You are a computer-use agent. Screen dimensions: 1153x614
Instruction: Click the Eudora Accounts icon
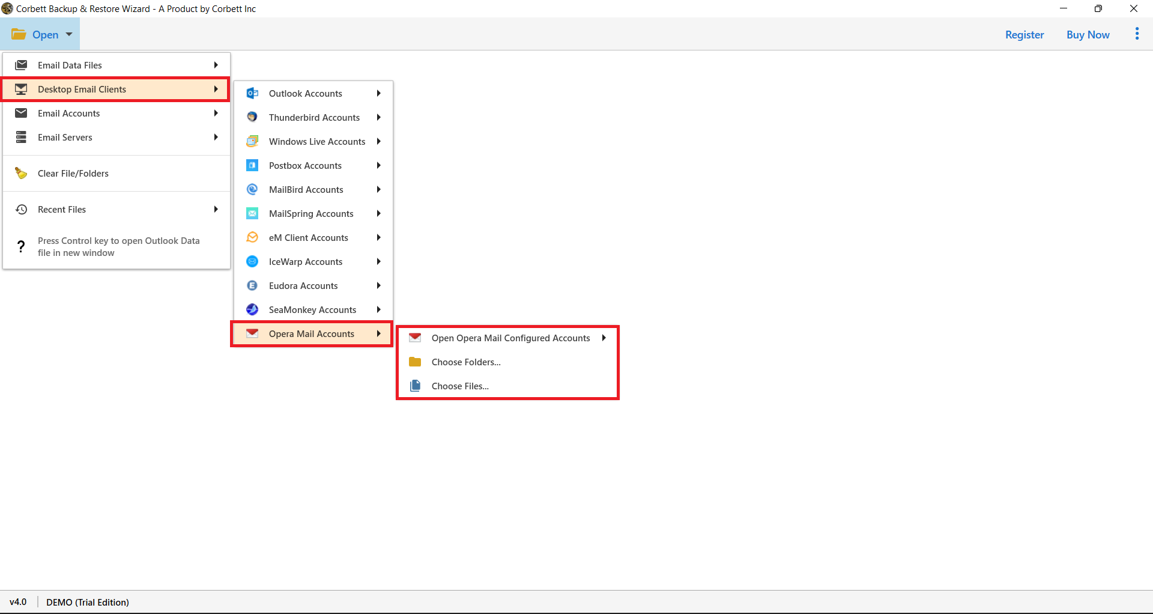[x=252, y=285]
